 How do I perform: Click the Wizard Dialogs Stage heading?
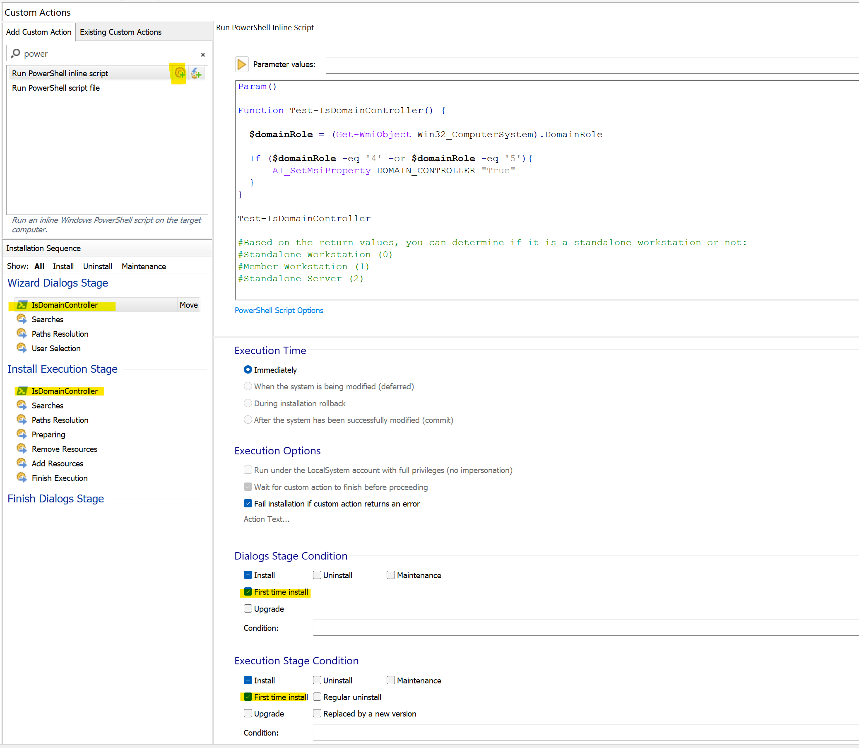point(58,283)
